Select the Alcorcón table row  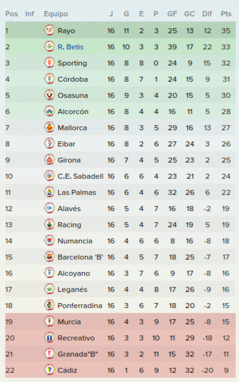coord(120,111)
